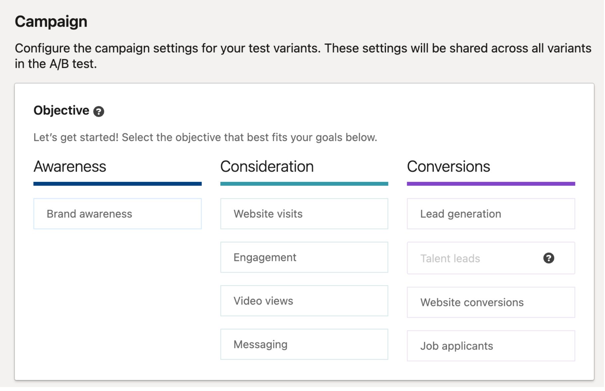This screenshot has height=391, width=605.
Task: Select the Engagement objective card
Action: (304, 257)
